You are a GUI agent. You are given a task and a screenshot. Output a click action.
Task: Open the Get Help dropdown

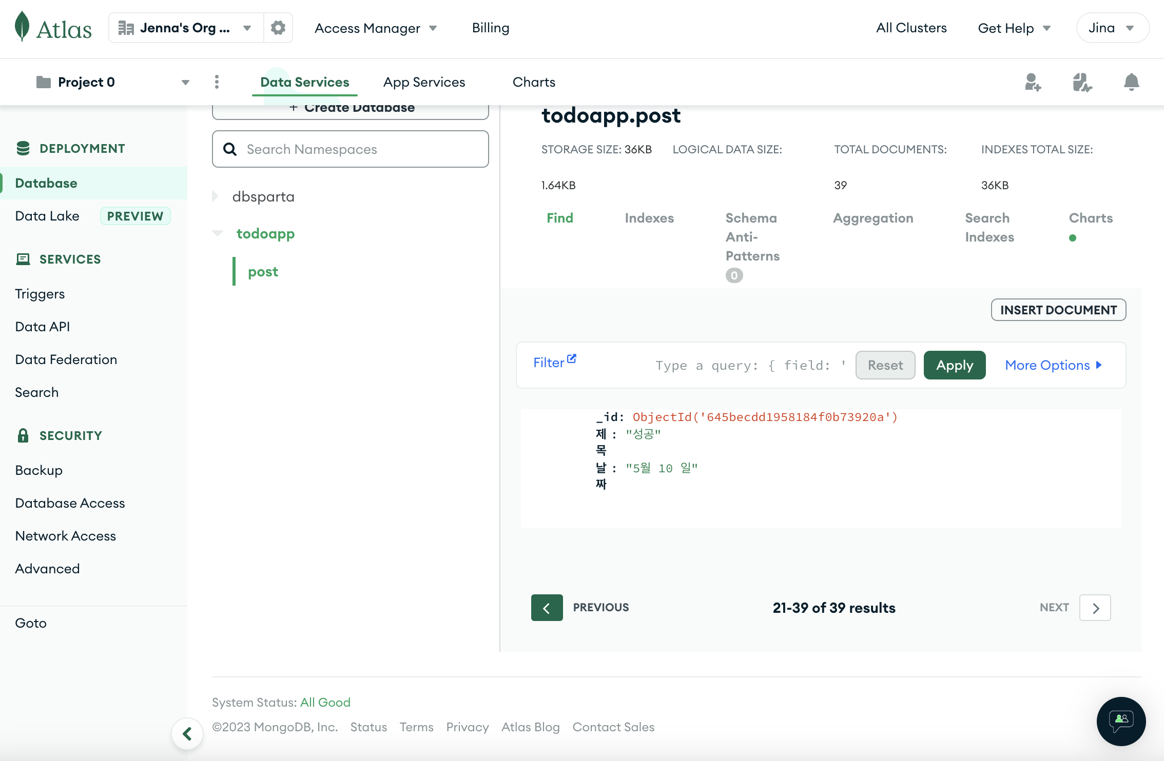coord(1014,28)
